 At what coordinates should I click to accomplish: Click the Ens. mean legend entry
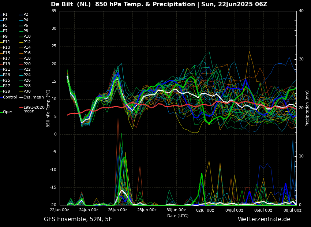[32, 97]
